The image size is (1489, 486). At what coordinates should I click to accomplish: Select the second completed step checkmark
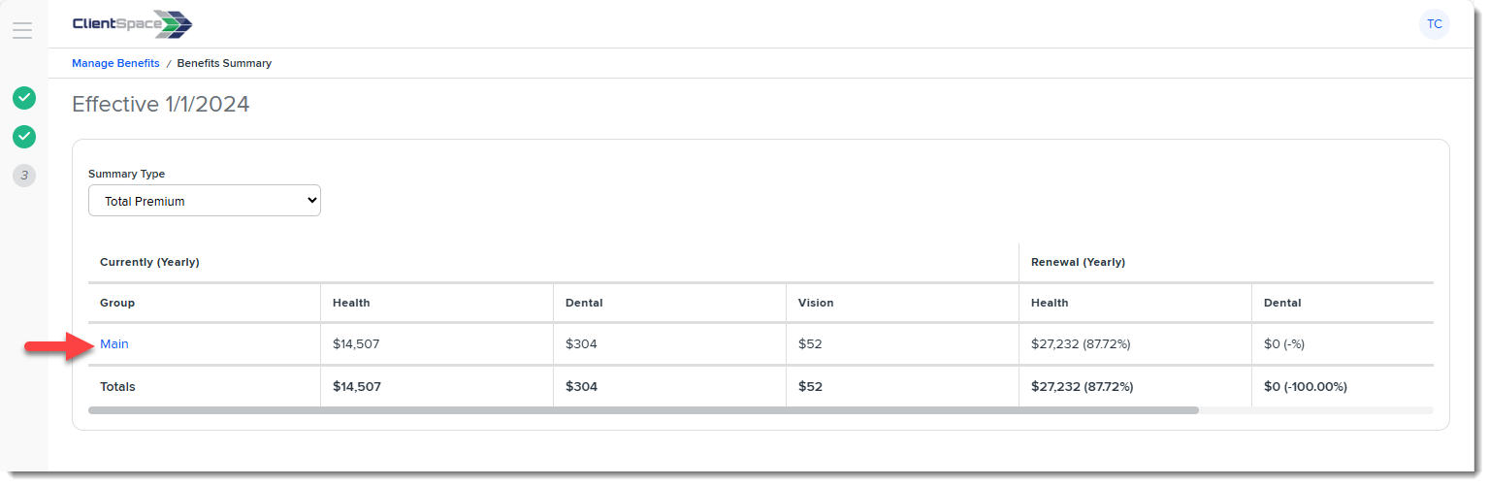(x=24, y=137)
